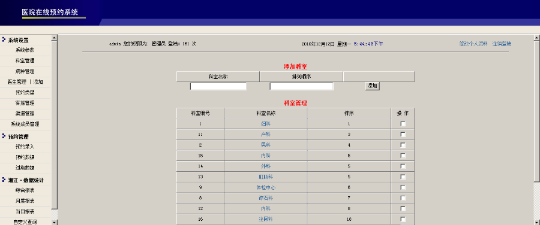Open the 肛肠科 department link

[266, 177]
